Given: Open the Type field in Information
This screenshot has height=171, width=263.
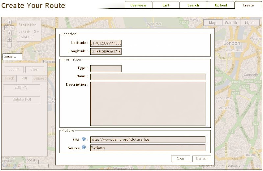Looking at the screenshot, I should pyautogui.click(x=106, y=68).
